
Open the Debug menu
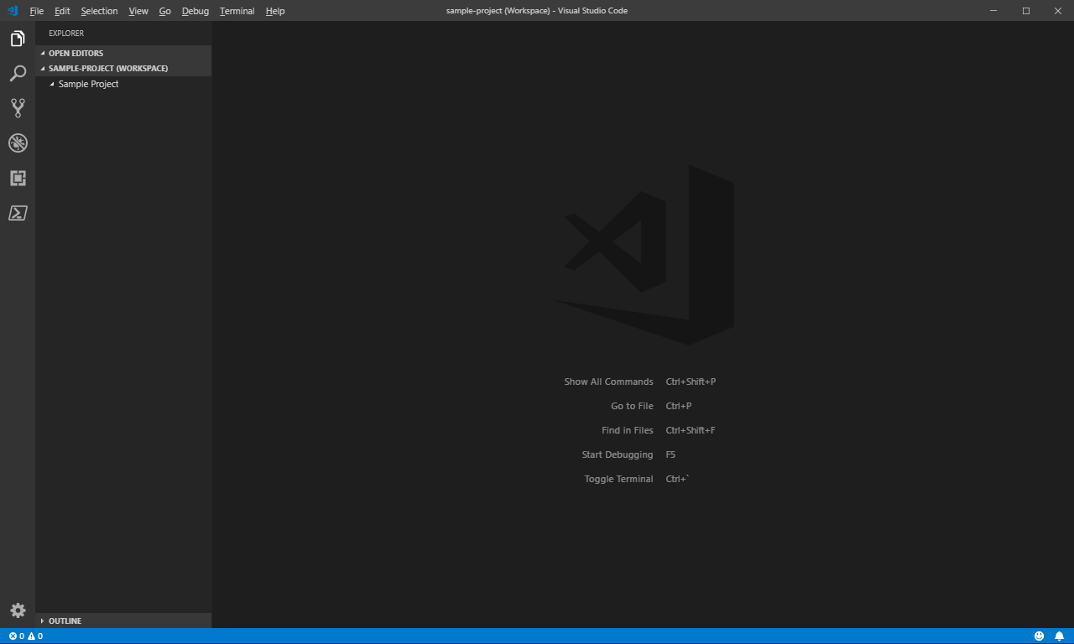[196, 11]
